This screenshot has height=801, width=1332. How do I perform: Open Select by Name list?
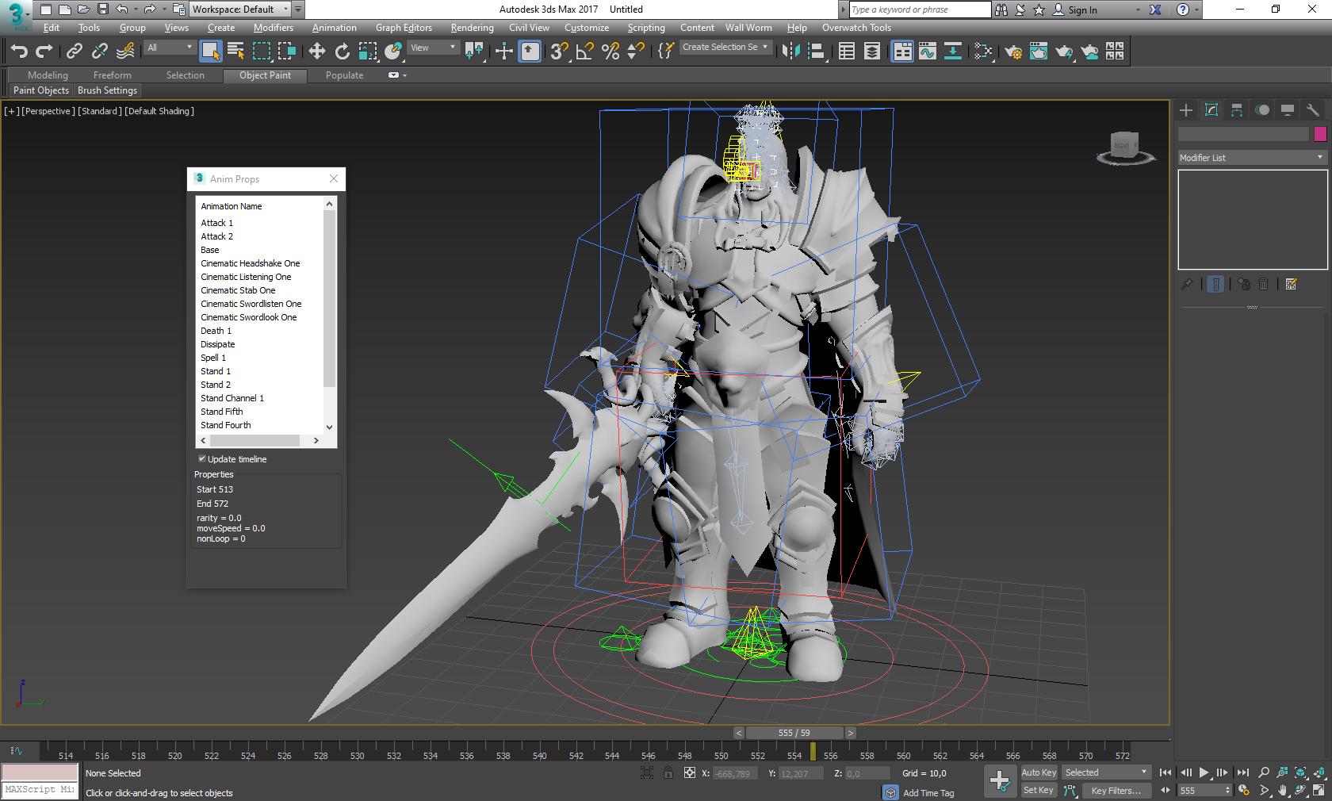[x=235, y=52]
